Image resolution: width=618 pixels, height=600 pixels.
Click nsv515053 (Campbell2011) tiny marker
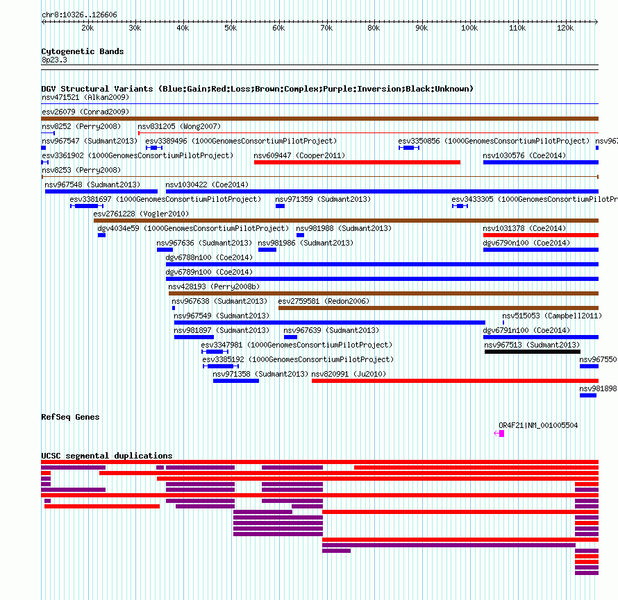pyautogui.click(x=503, y=323)
